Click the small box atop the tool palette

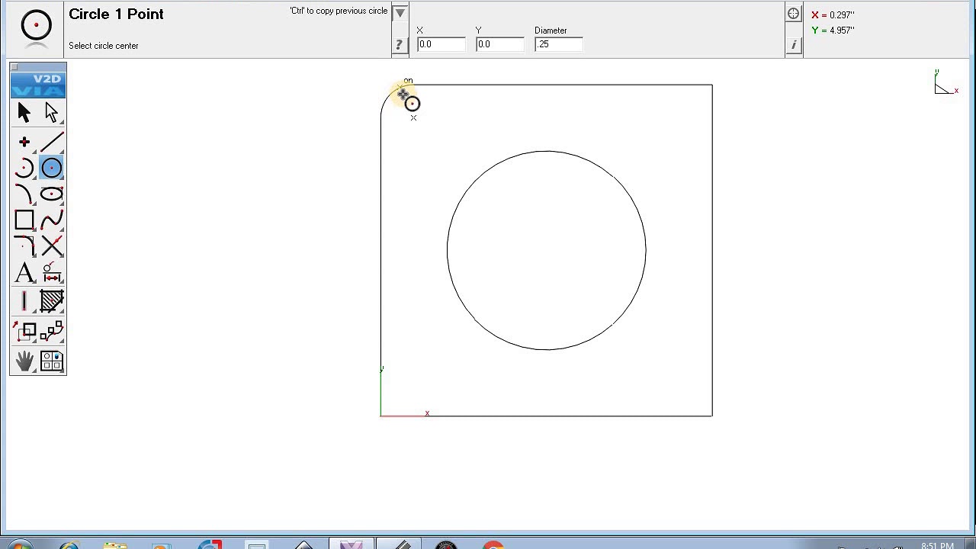click(14, 67)
